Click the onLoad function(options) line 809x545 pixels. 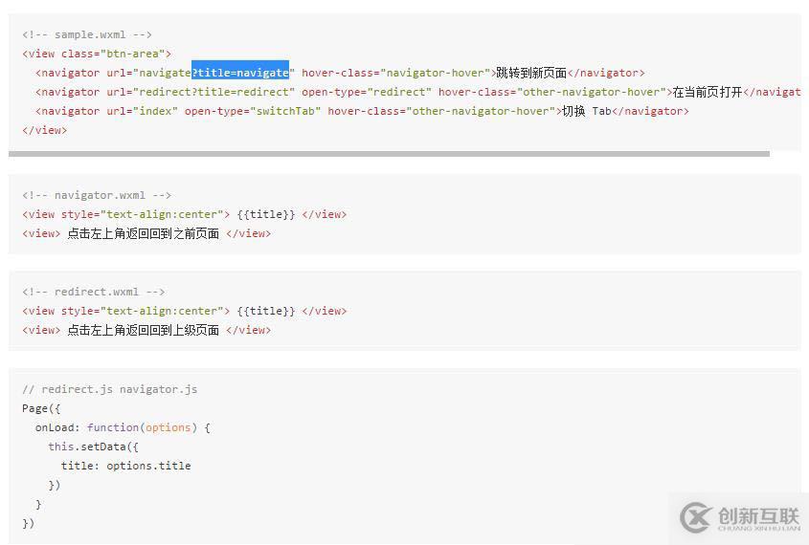[123, 427]
